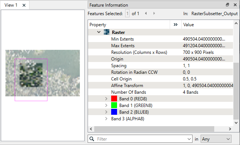Click the double-arrow column expand icon
The image size is (240, 145).
coord(176,25)
